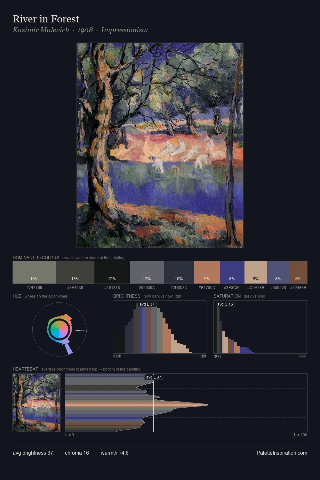This screenshot has width=320, height=480.
Task: Click the footer stat warmth +4.6
Action: click(115, 453)
